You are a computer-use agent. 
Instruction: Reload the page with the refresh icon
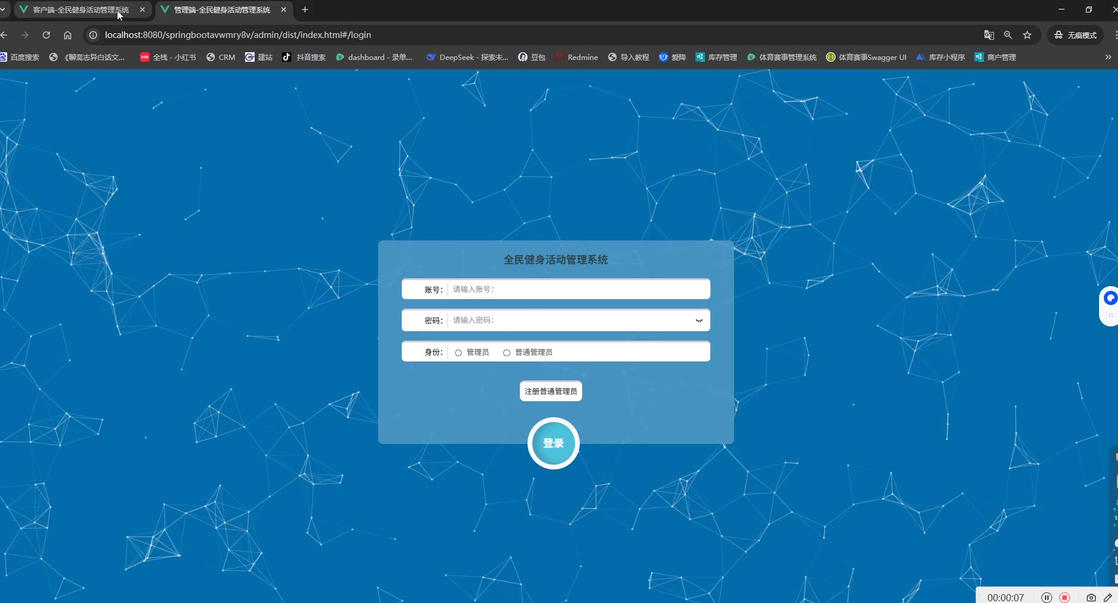[46, 35]
